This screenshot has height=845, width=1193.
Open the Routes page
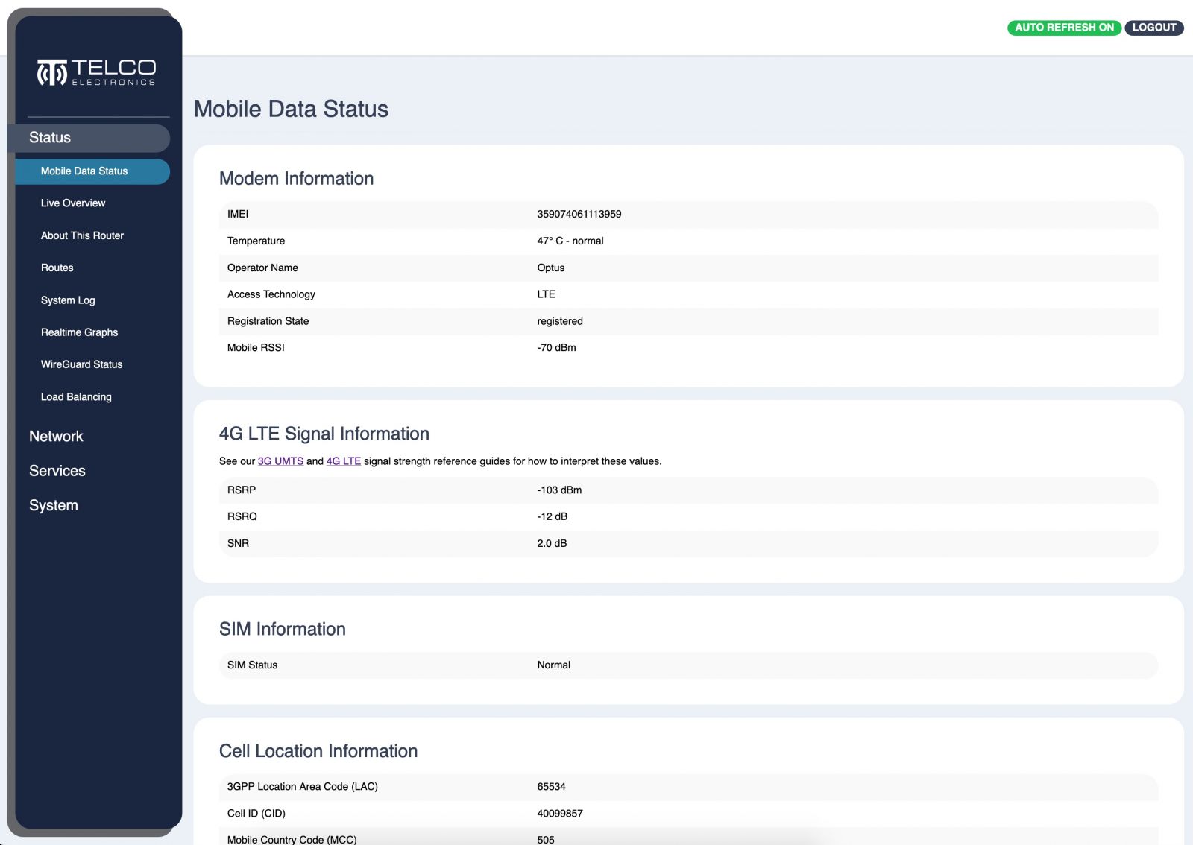pyautogui.click(x=57, y=268)
